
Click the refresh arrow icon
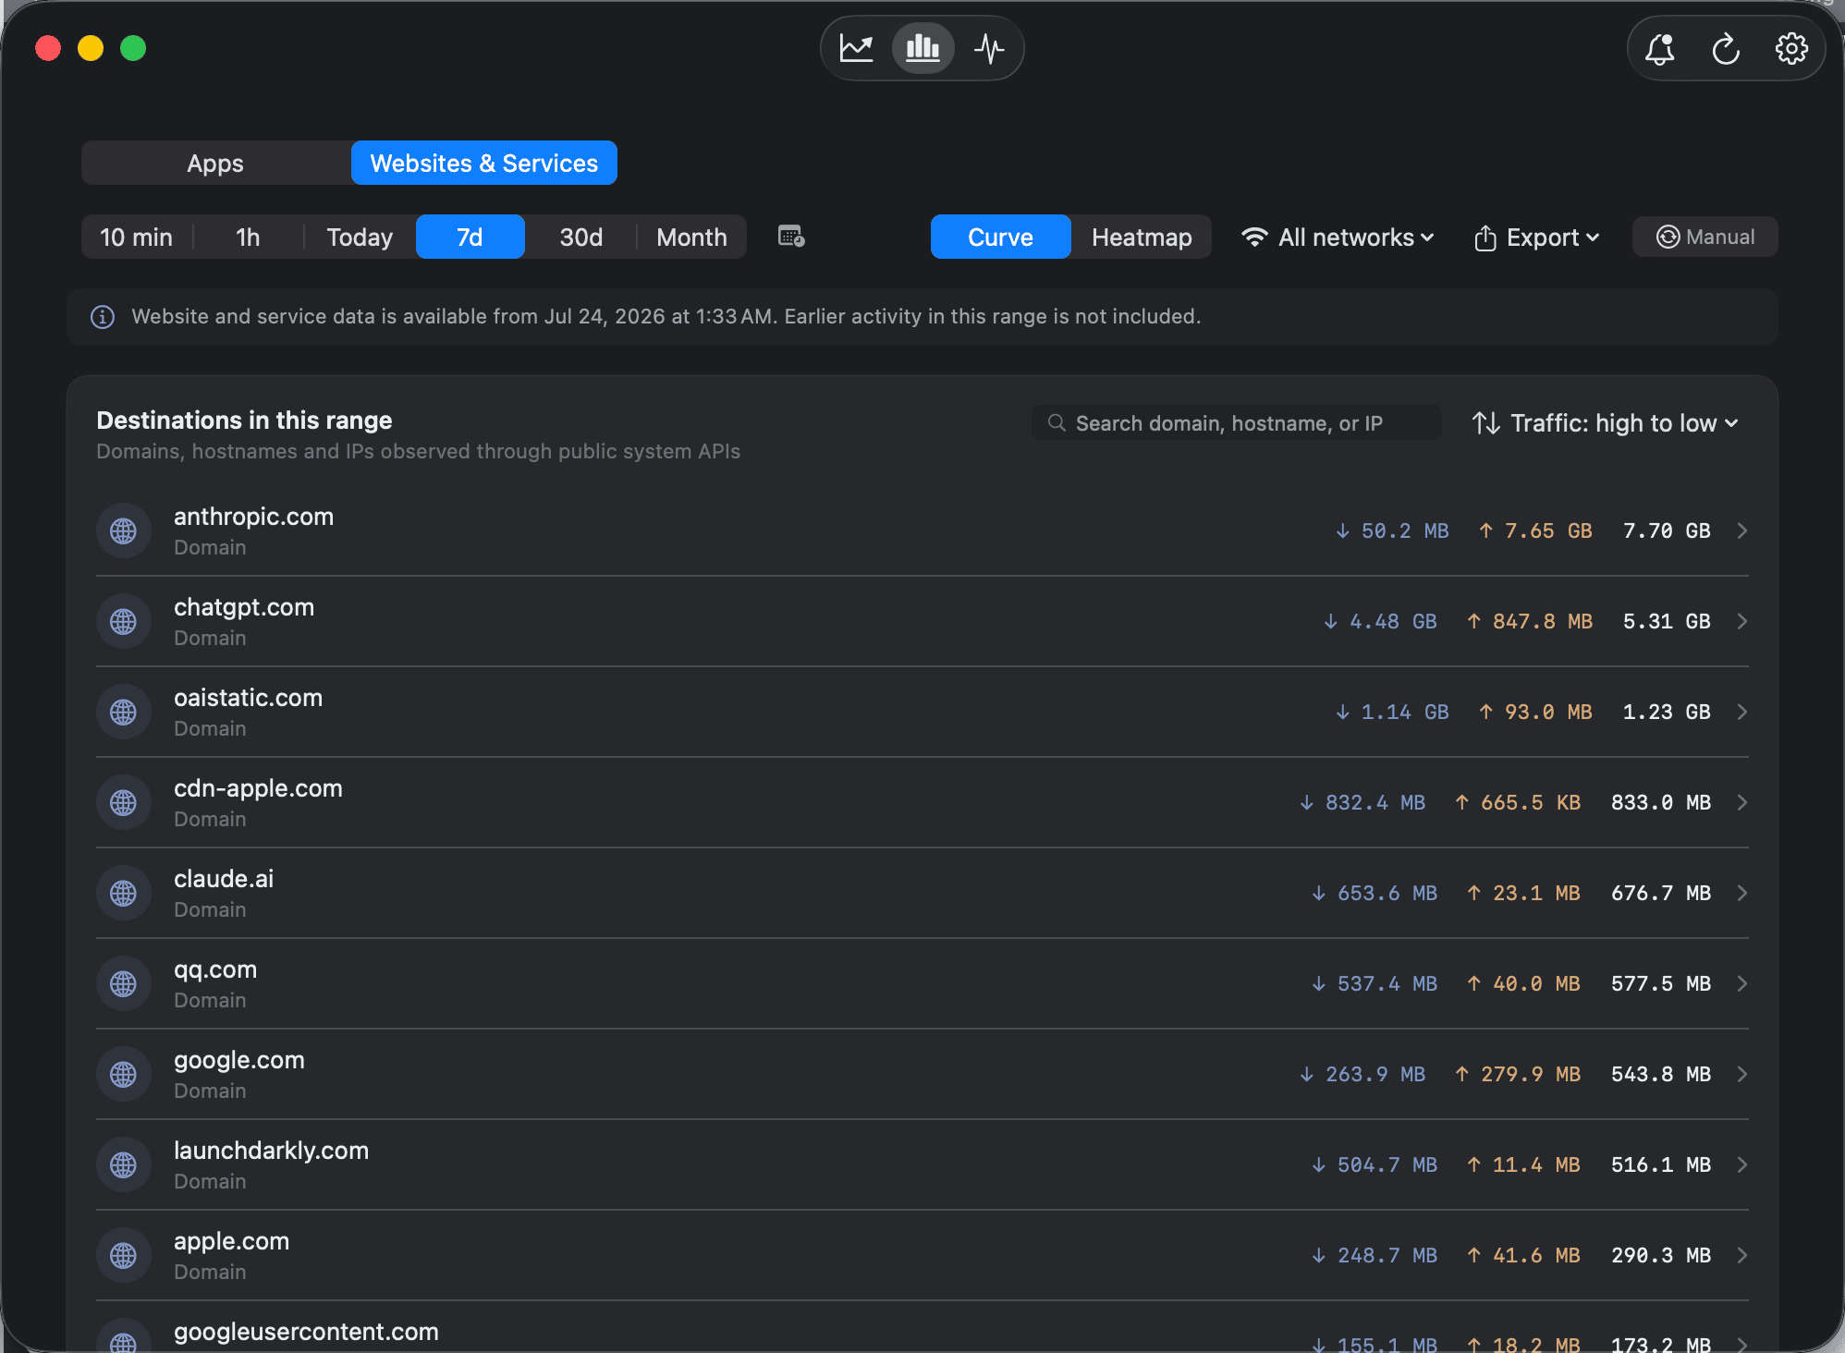pyautogui.click(x=1726, y=49)
